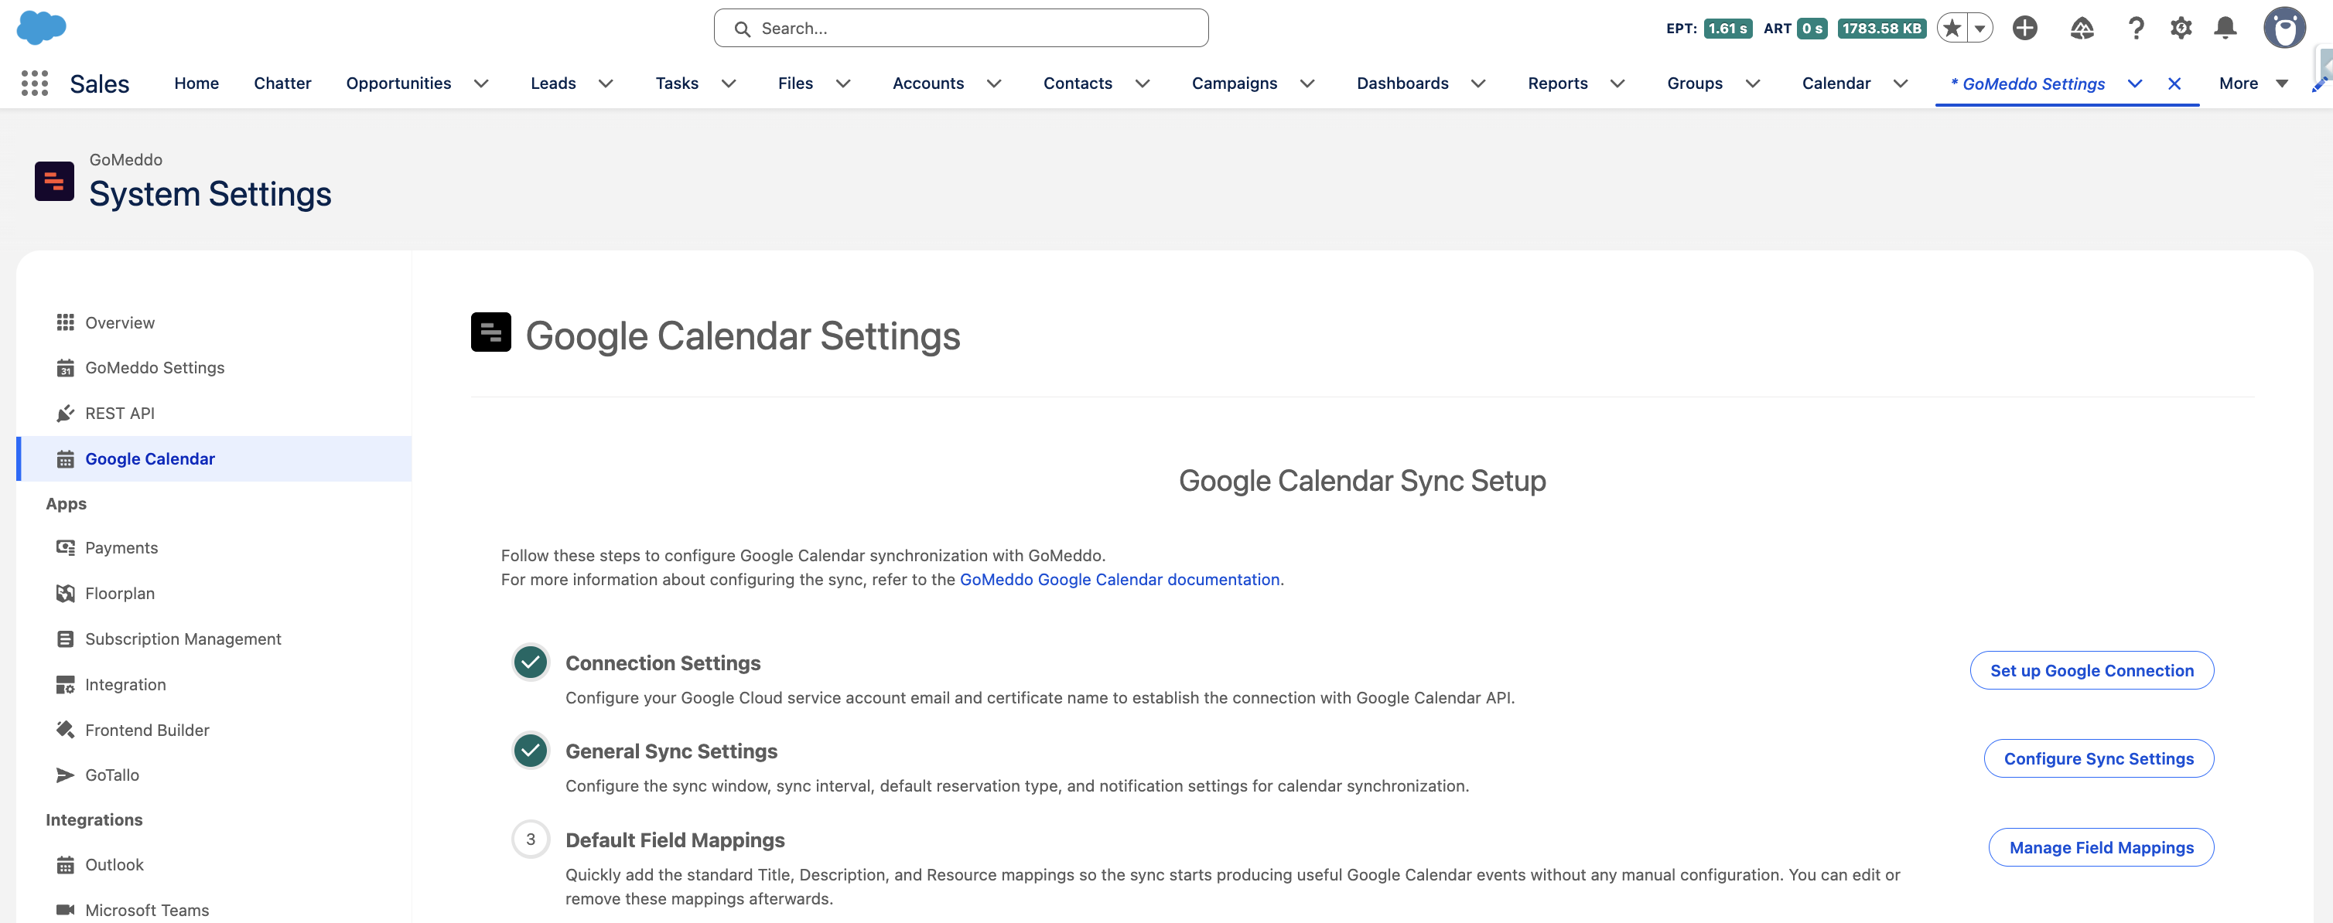Click the Frontend Builder icon
The image size is (2333, 923).
pyautogui.click(x=65, y=729)
